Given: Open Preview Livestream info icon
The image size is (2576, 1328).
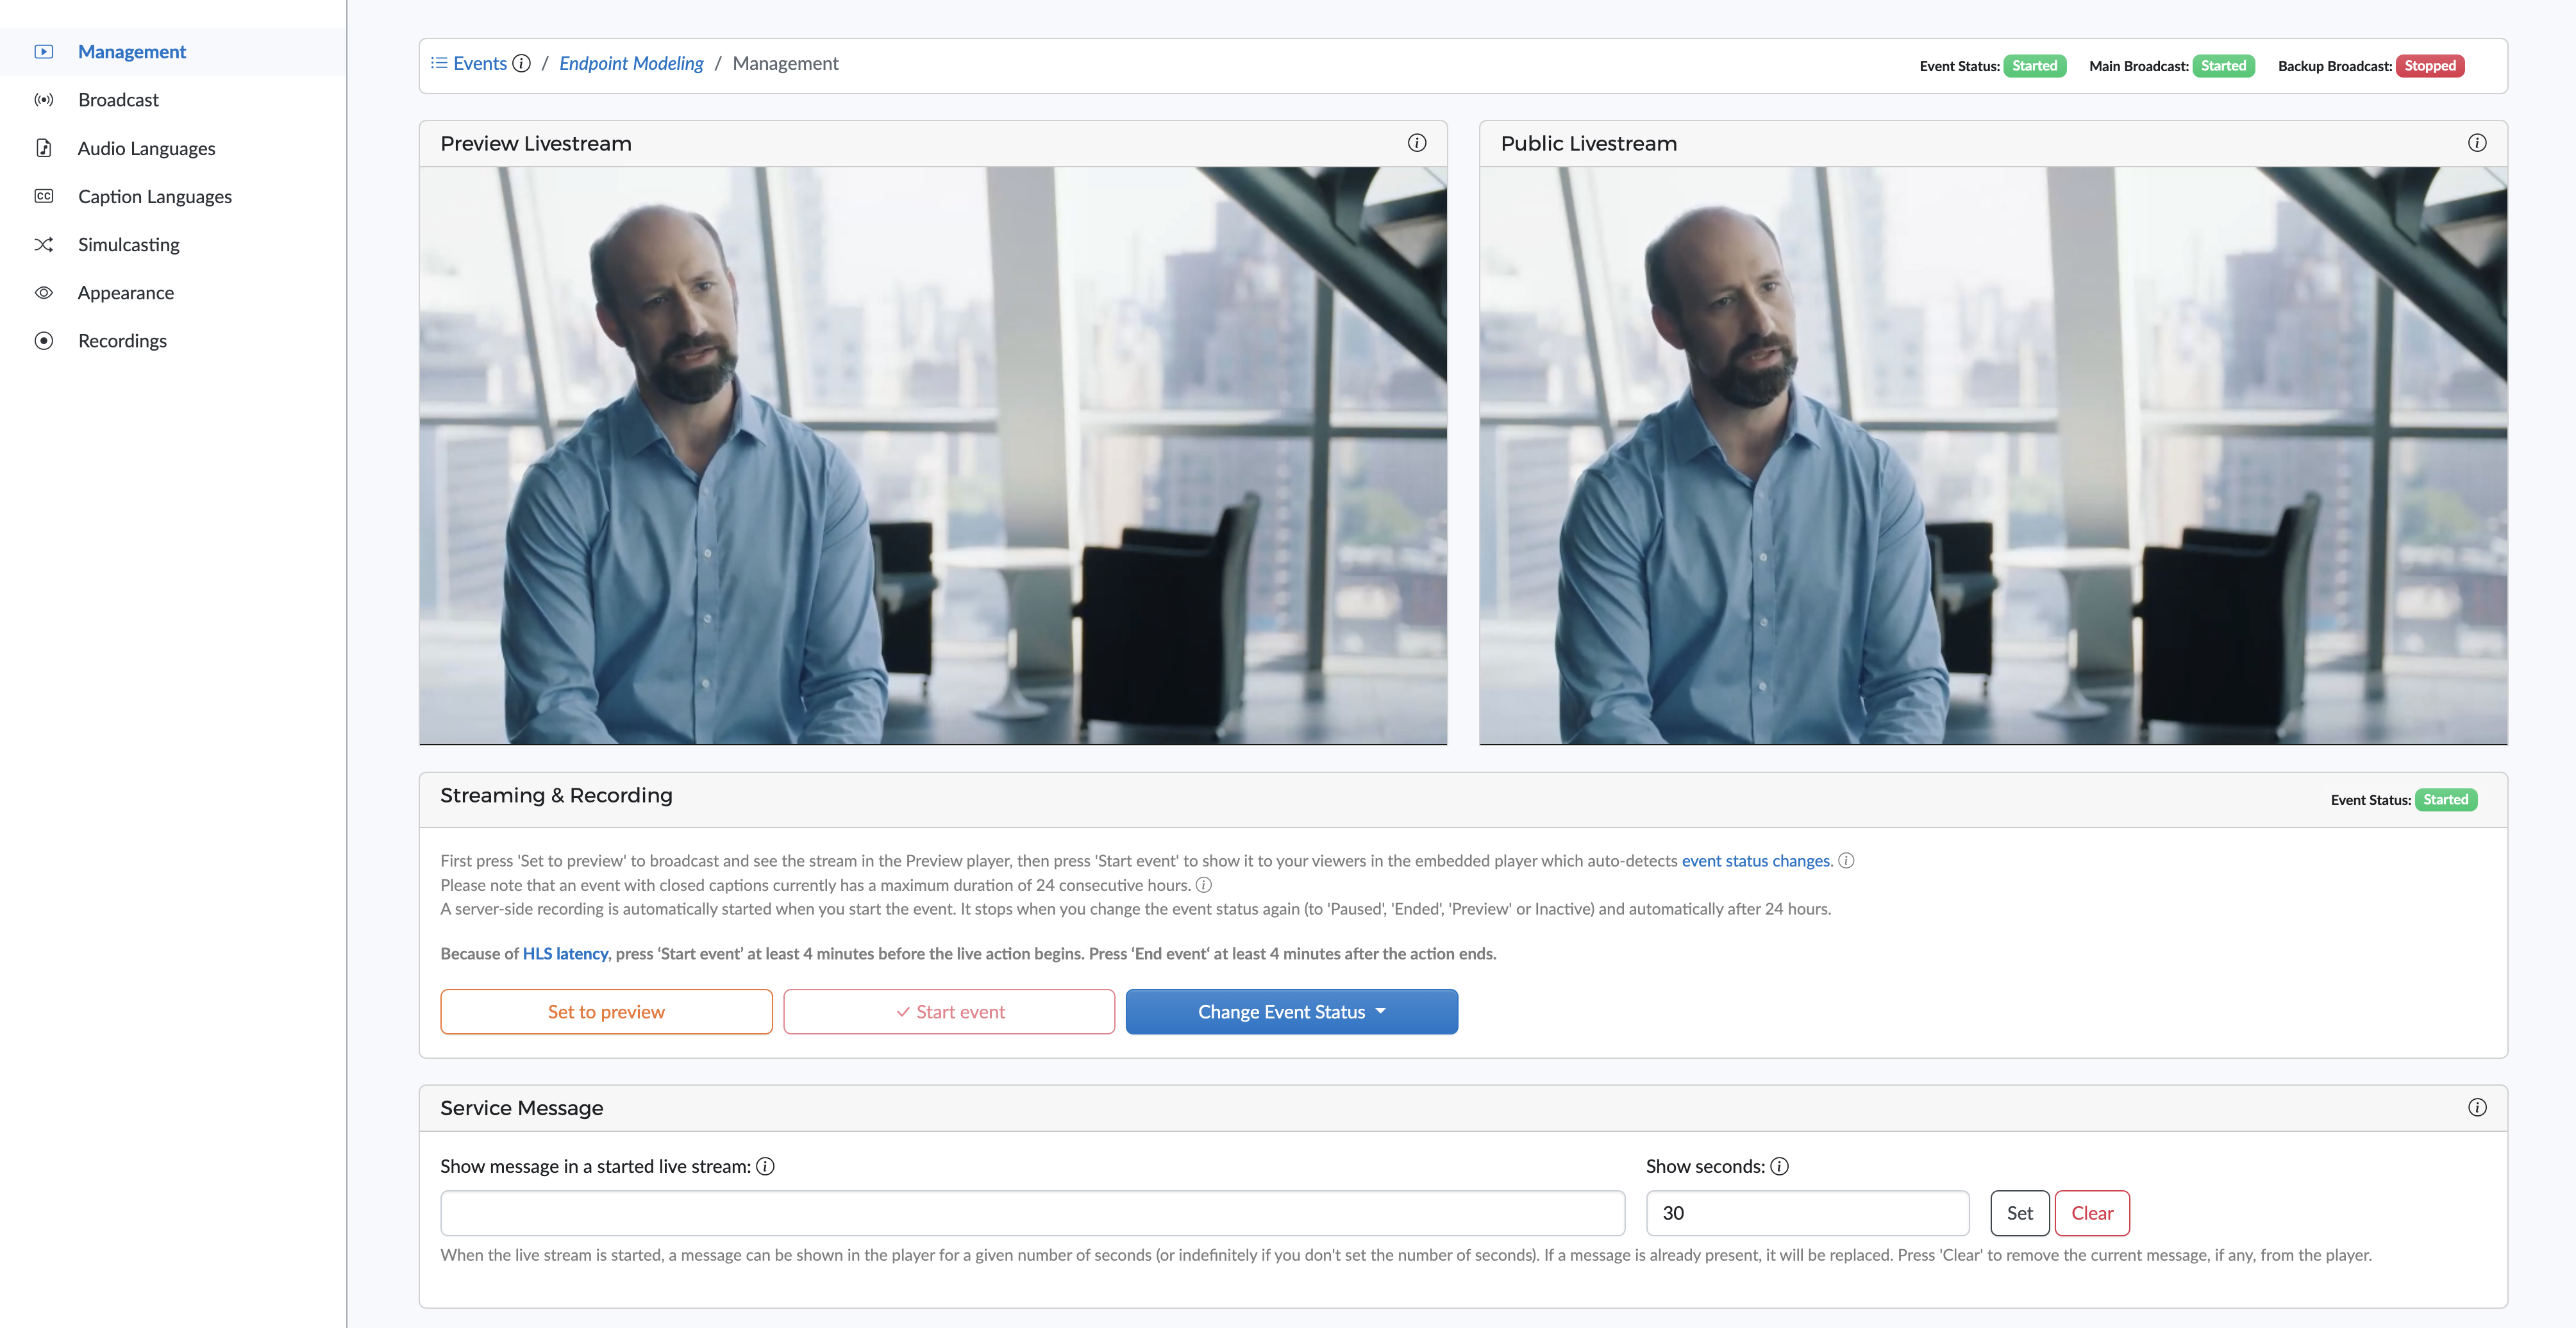Looking at the screenshot, I should point(1417,143).
